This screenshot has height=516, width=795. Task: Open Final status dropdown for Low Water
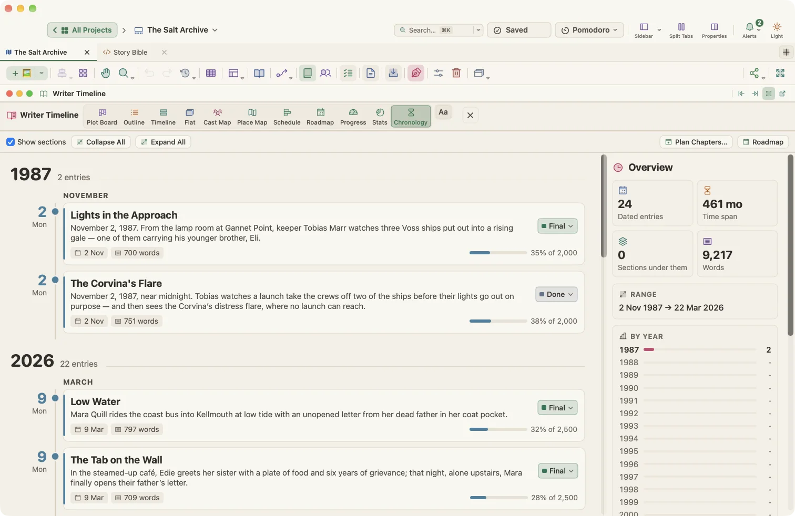click(x=557, y=408)
